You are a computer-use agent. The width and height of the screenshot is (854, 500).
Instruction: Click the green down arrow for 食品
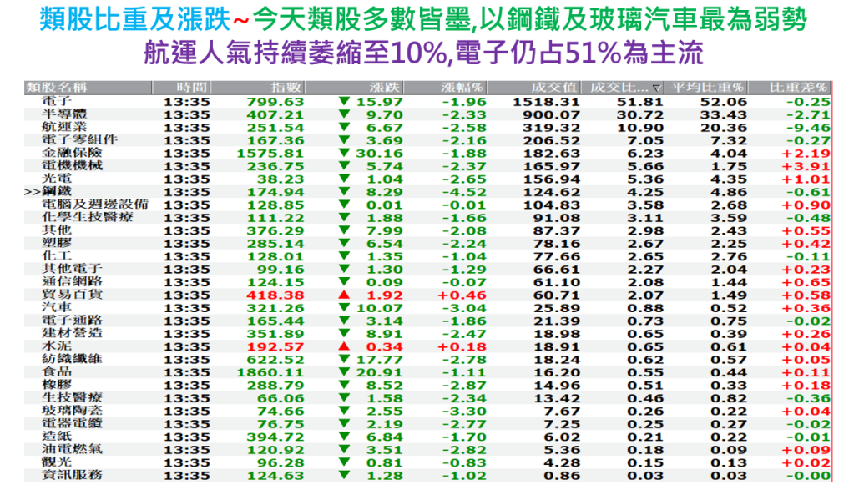point(343,371)
